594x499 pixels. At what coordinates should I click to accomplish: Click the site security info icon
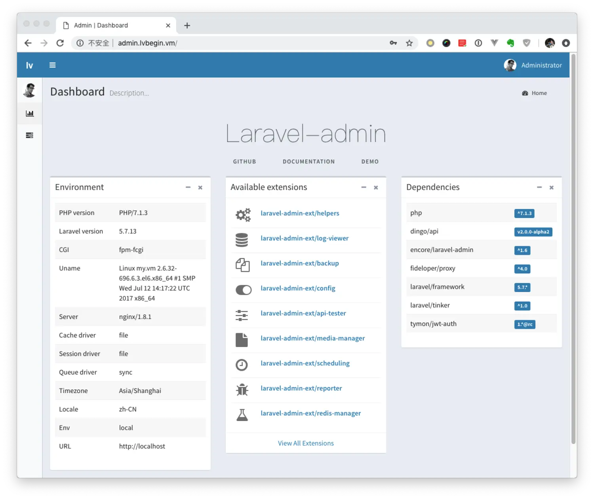tap(80, 43)
